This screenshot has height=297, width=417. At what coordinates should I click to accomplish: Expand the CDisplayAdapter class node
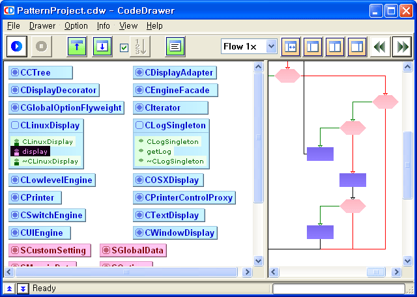(x=139, y=72)
